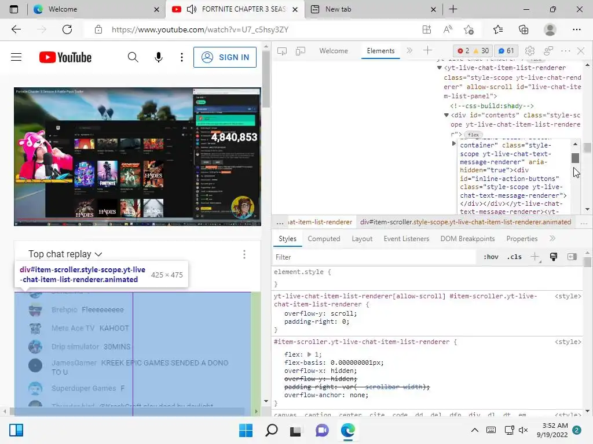Expand the text-message-renderer container node
This screenshot has height=444, width=593.
pos(454,143)
